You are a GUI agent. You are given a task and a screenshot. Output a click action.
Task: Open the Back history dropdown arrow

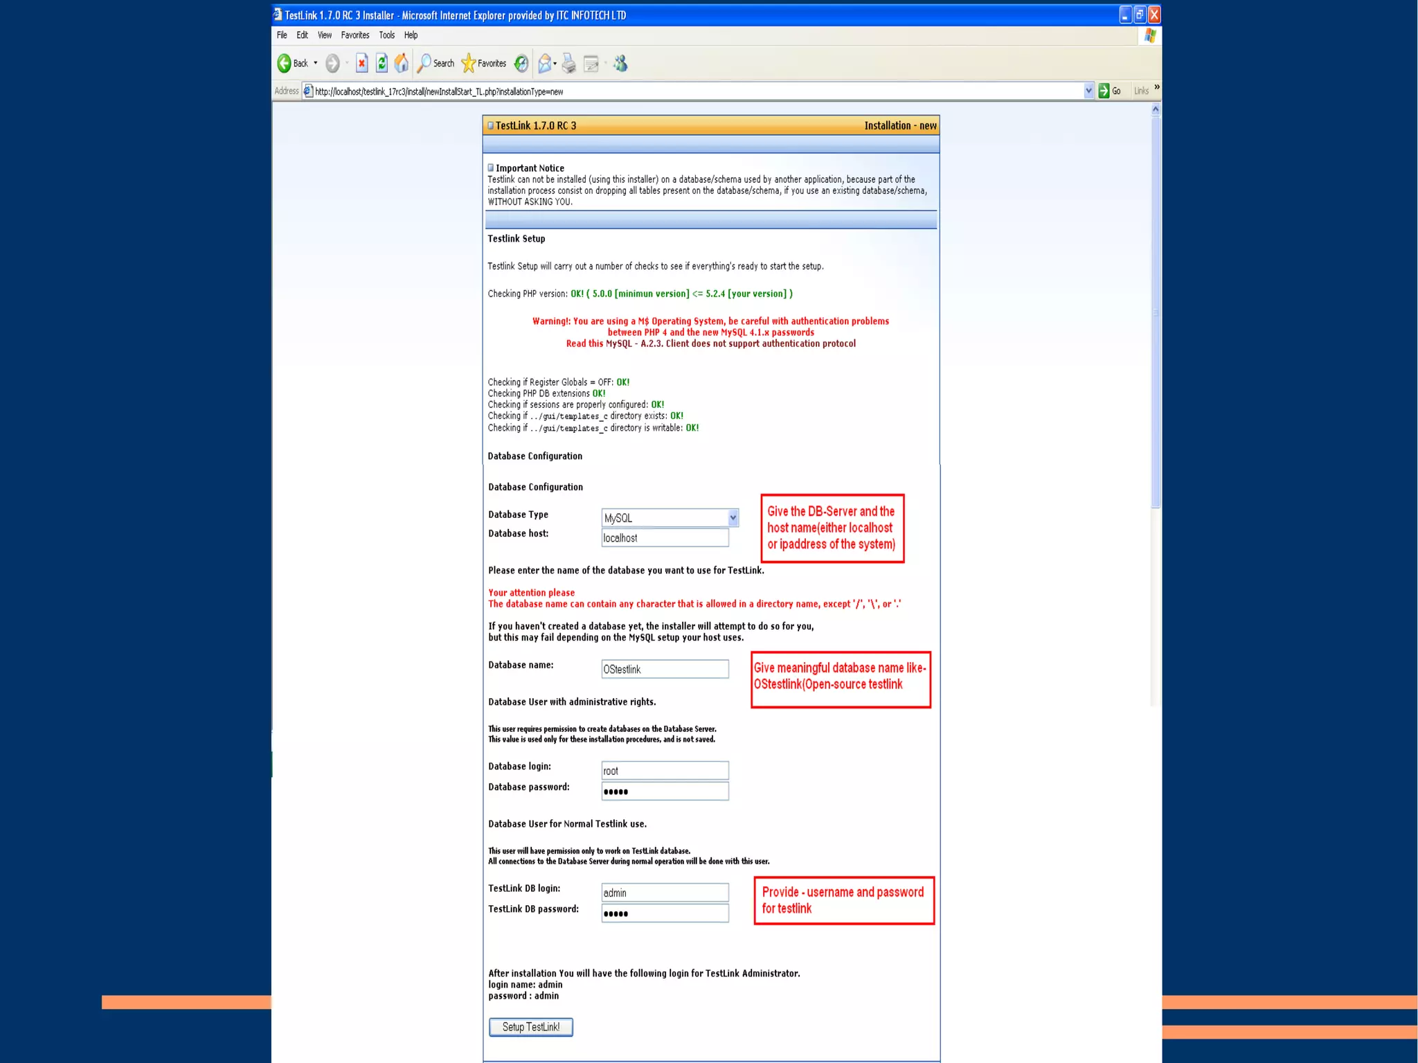tap(316, 63)
